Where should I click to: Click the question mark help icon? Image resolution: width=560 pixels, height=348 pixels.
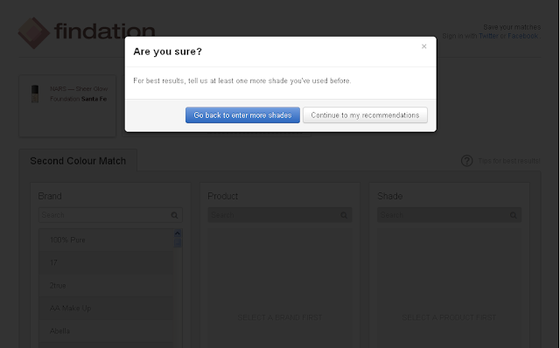[466, 161]
